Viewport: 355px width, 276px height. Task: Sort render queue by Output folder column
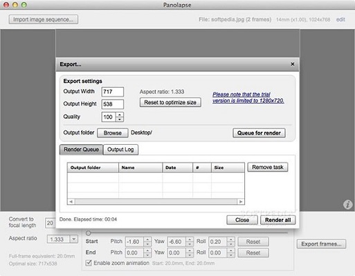(x=93, y=168)
